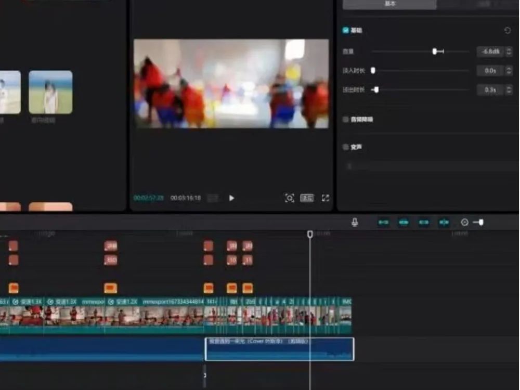Click the stepper arrows beside 0.3s fade-out
The image size is (520, 390).
tap(509, 90)
